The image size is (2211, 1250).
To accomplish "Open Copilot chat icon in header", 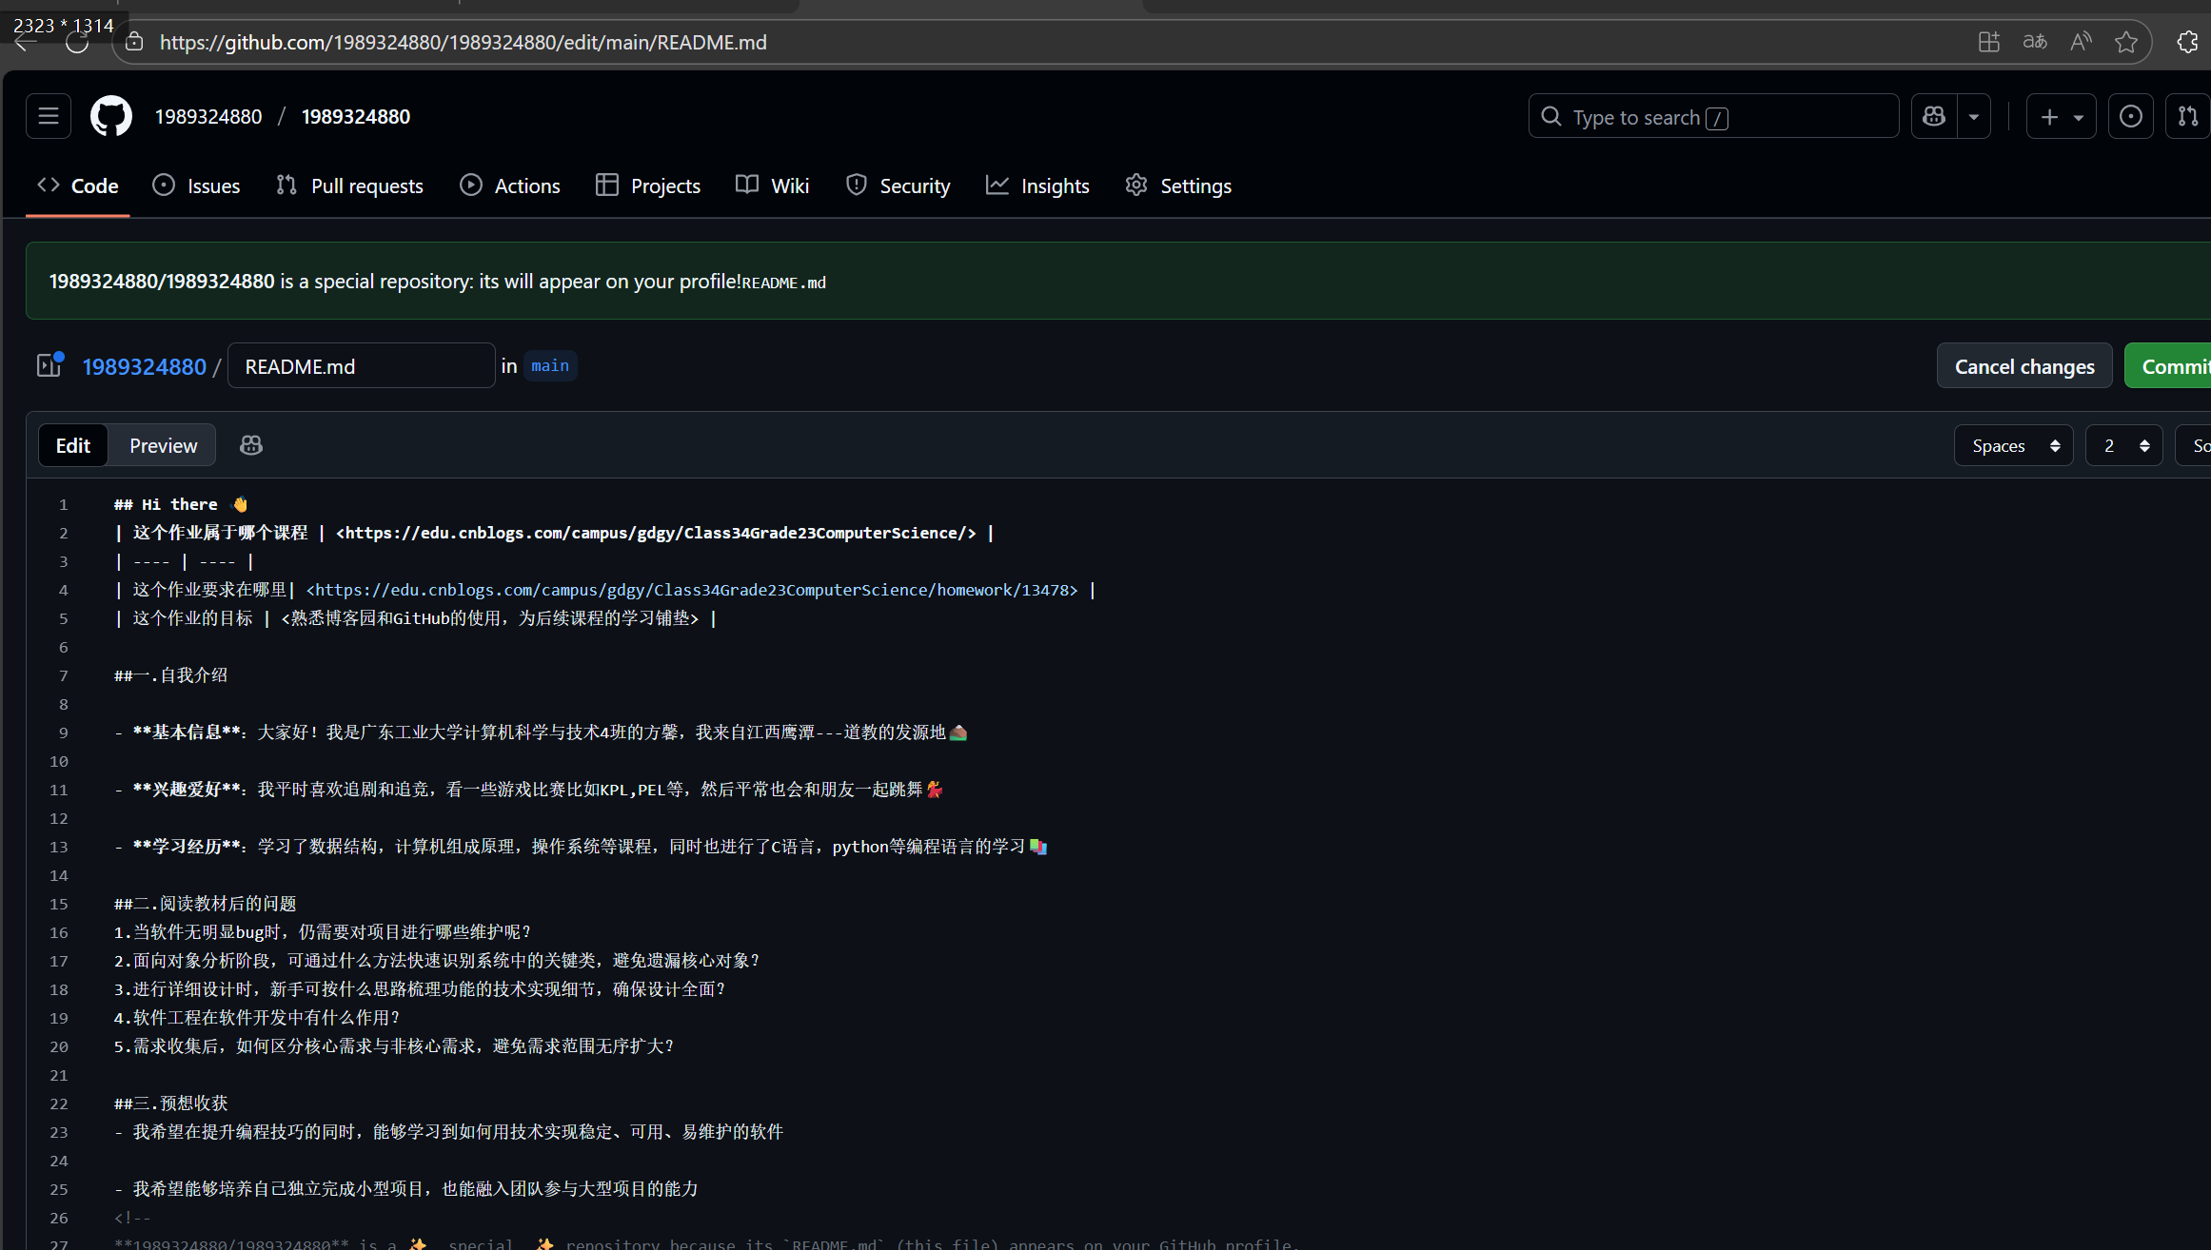I will pyautogui.click(x=1934, y=116).
